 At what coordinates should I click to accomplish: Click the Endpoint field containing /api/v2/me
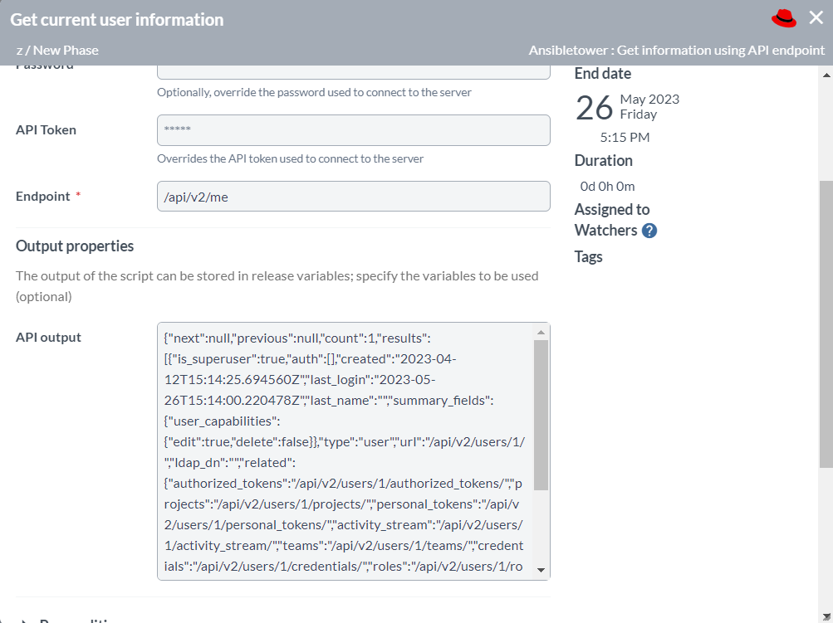(352, 196)
